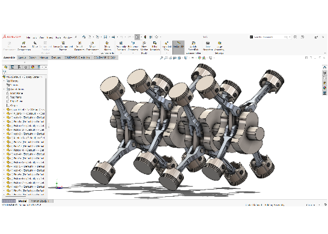Click the Home icon in top toolbar
Image resolution: width=328 pixels, height=234 pixels.
click(84, 37)
